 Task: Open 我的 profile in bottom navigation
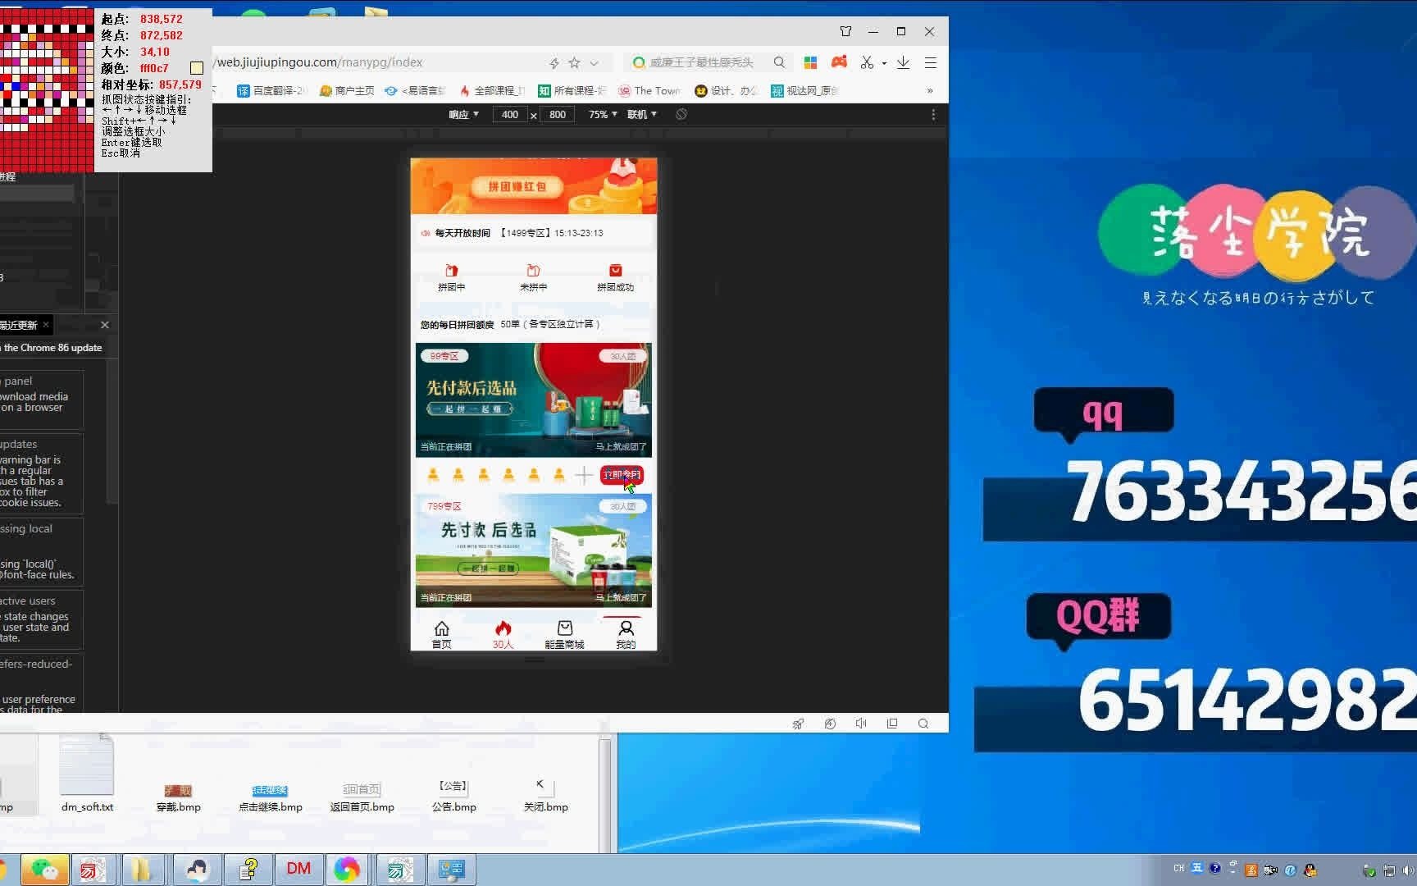(x=626, y=634)
